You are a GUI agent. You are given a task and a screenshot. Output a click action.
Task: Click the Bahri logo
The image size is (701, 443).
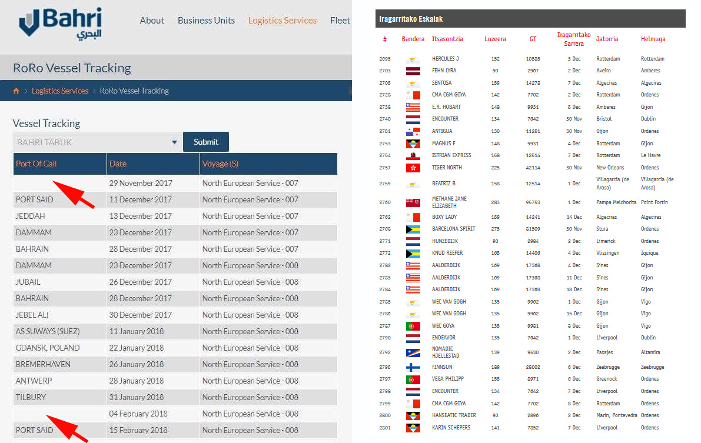(x=61, y=25)
